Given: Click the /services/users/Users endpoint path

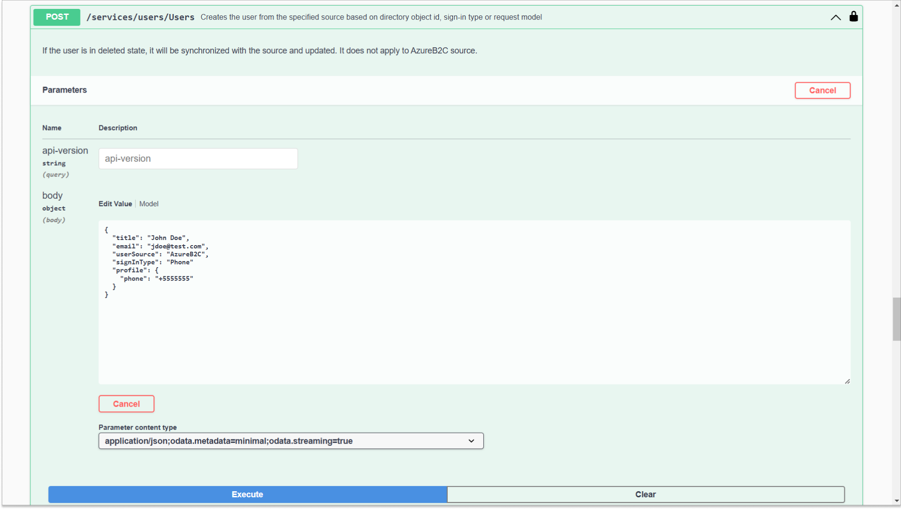Looking at the screenshot, I should 140,17.
